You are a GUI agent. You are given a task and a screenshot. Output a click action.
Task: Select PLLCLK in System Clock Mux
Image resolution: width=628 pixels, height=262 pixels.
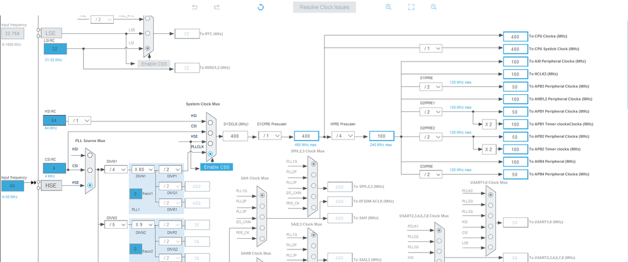[210, 153]
